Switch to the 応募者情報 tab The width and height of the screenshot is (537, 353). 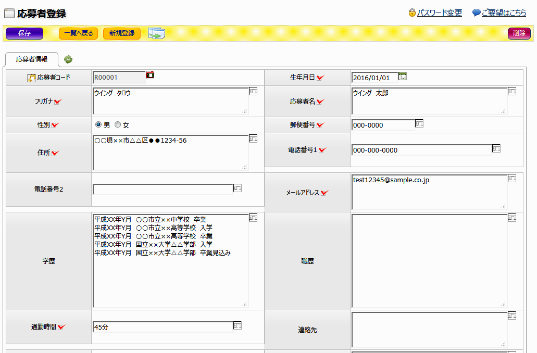[x=31, y=59]
